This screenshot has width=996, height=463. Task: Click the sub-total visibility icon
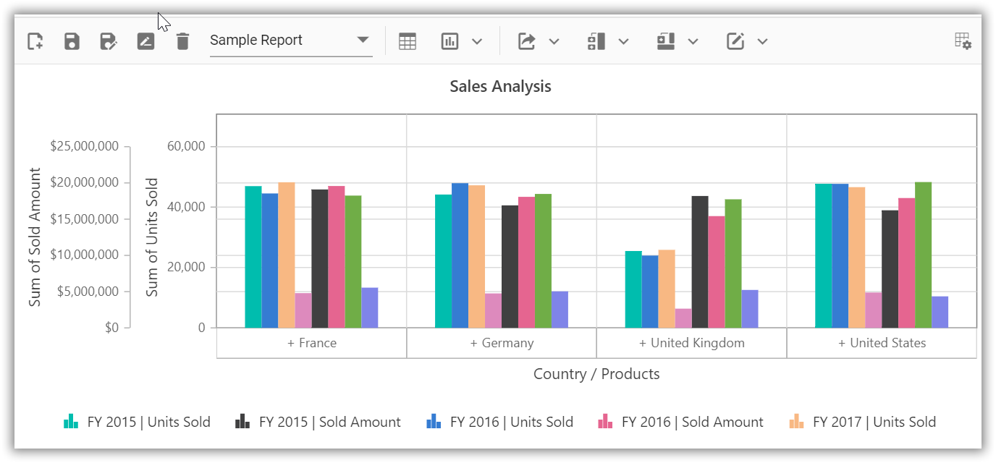pyautogui.click(x=595, y=41)
